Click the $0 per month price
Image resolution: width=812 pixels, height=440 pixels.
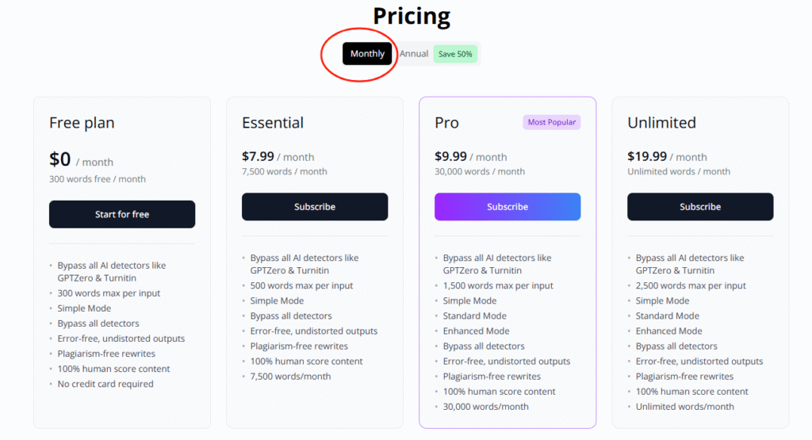[60, 160]
